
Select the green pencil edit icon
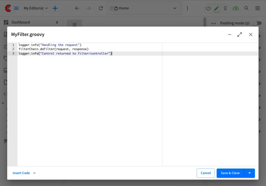pyautogui.click(x=217, y=8)
